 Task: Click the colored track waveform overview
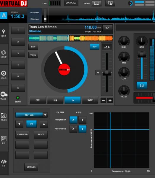(71, 38)
